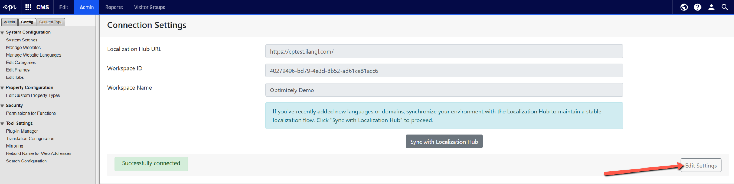Collapse the Security section
The width and height of the screenshot is (734, 184).
coord(3,106)
